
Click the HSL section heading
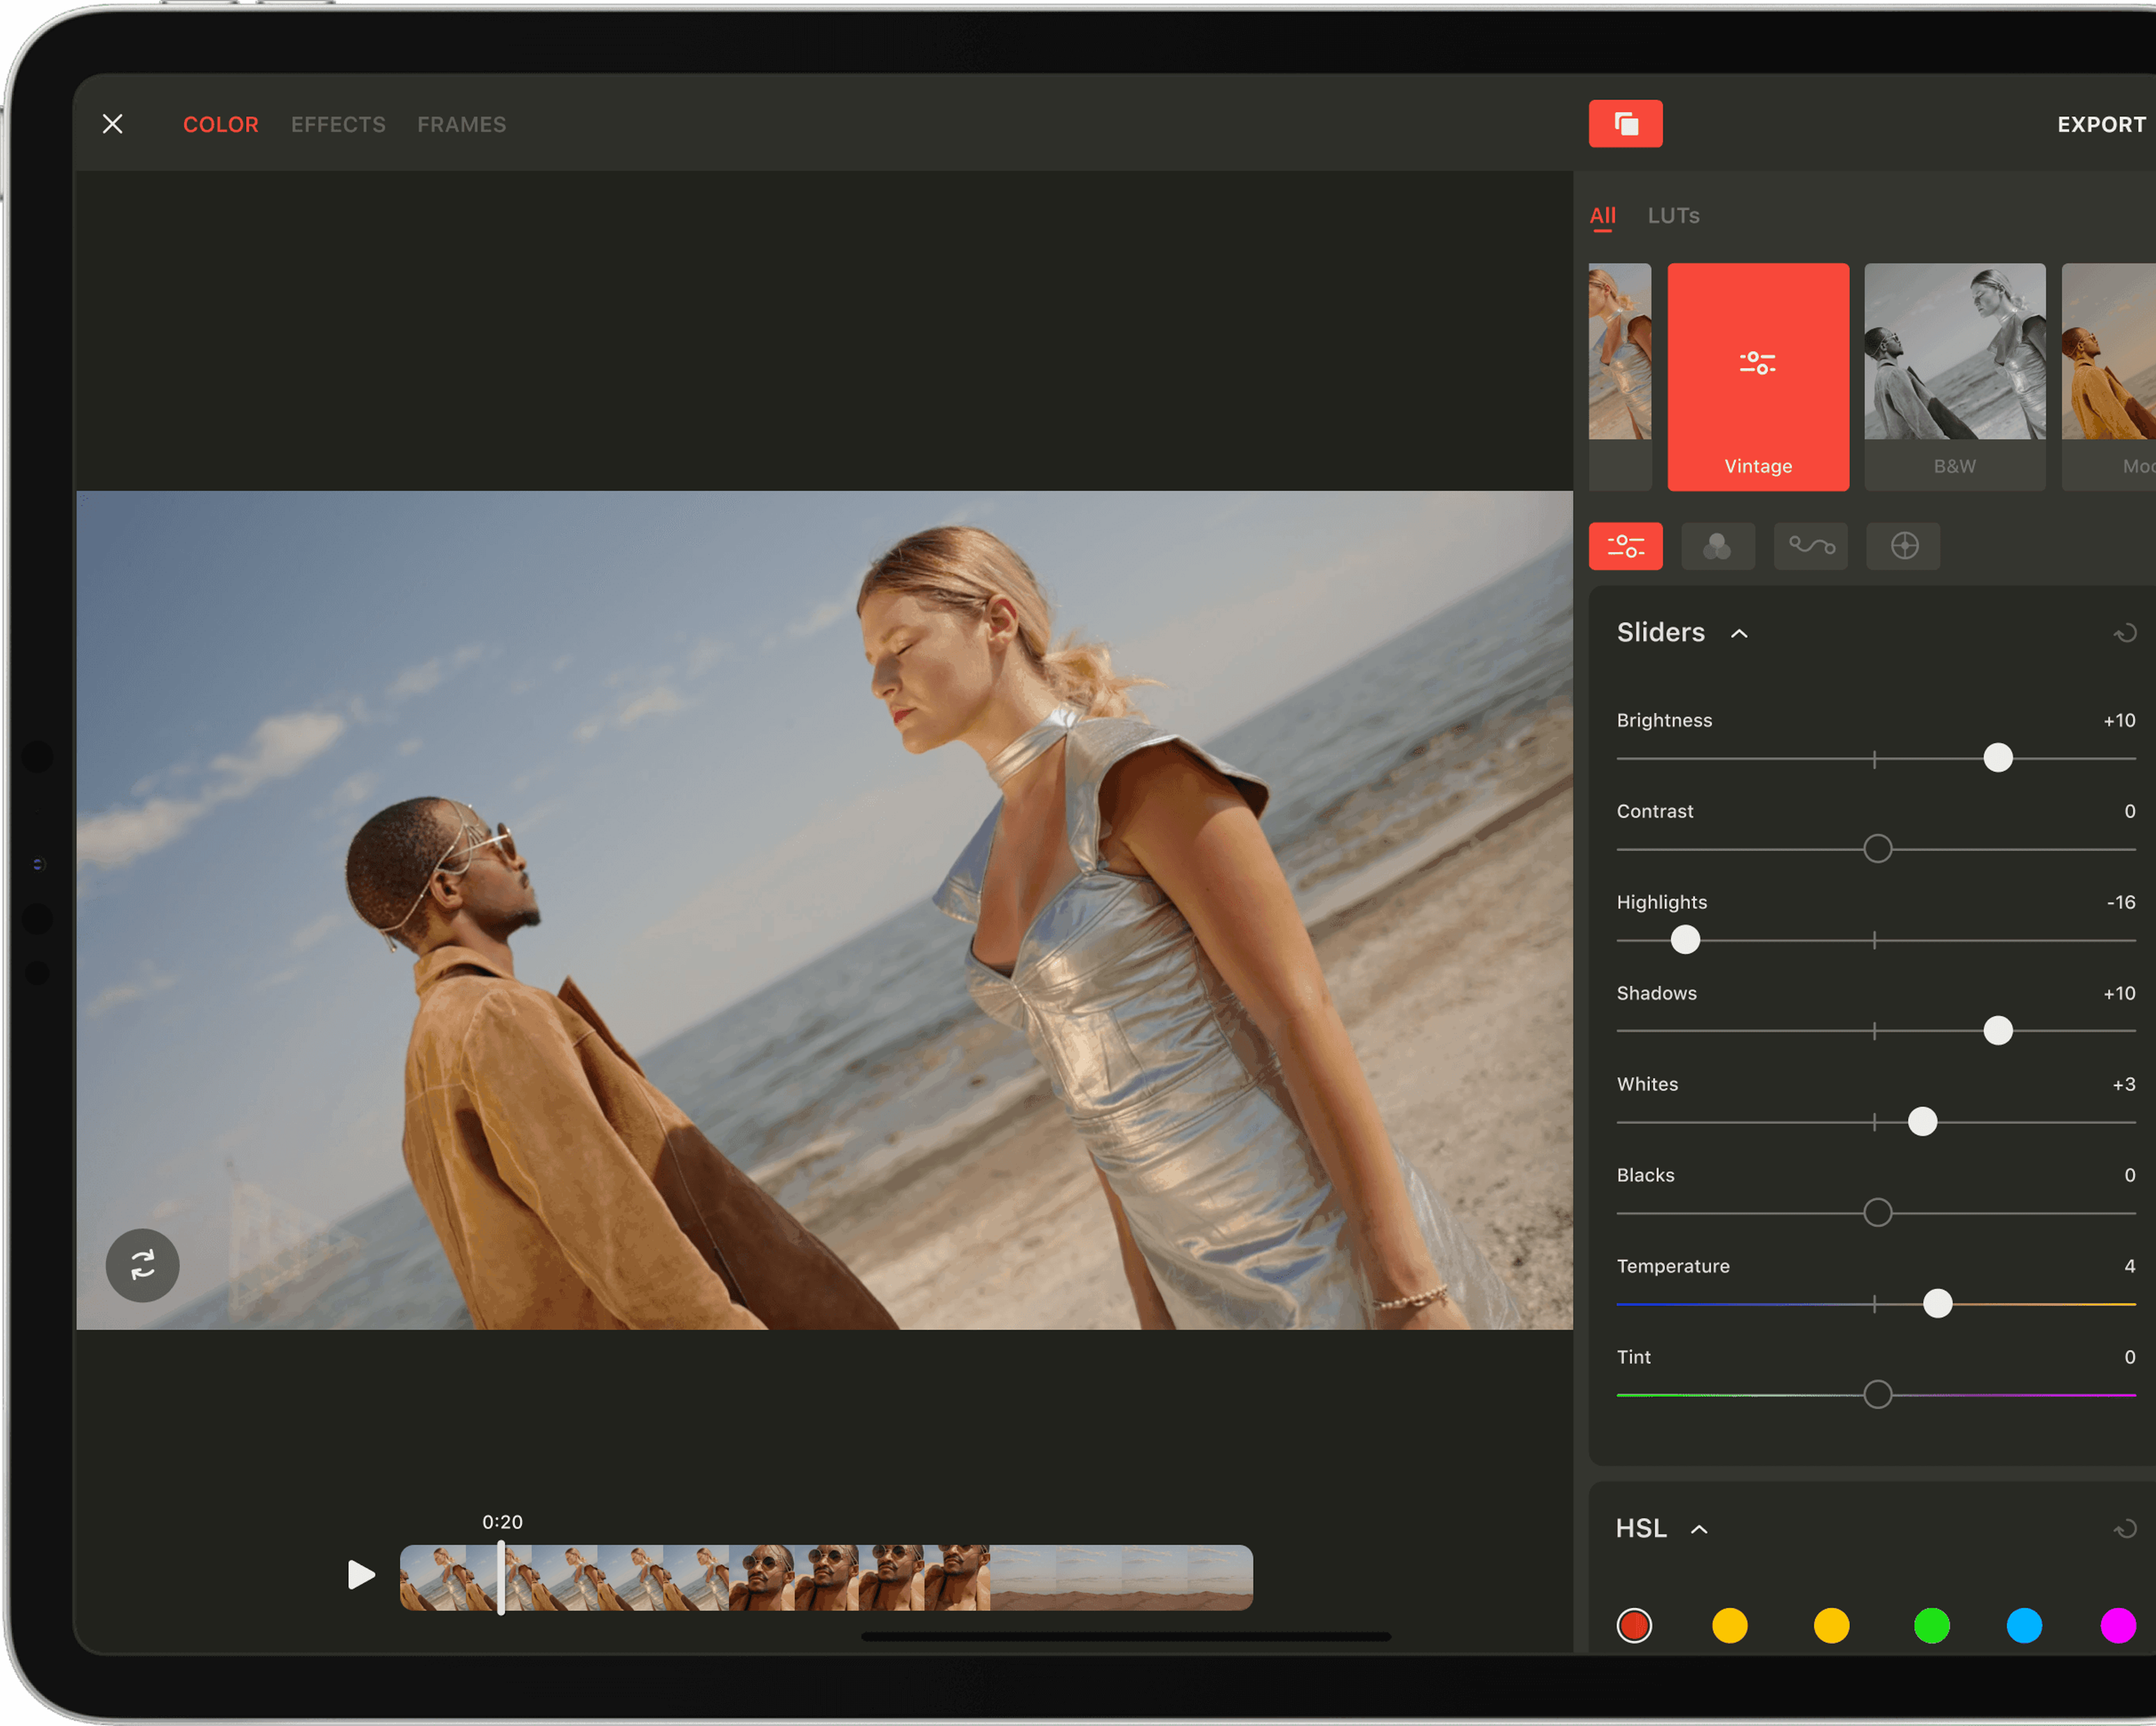click(1641, 1529)
